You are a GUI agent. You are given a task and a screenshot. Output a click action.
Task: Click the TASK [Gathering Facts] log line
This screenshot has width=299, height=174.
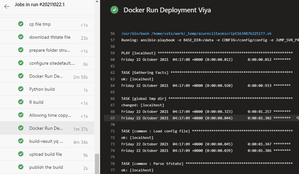click(207, 73)
